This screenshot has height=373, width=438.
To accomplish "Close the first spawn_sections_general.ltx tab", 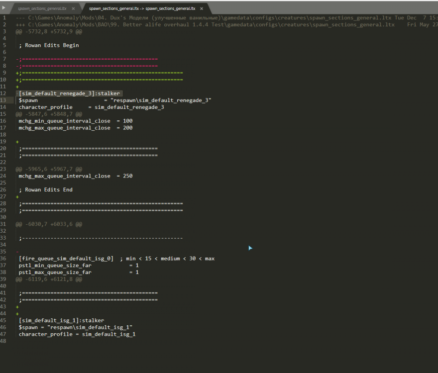I will coord(73,8).
